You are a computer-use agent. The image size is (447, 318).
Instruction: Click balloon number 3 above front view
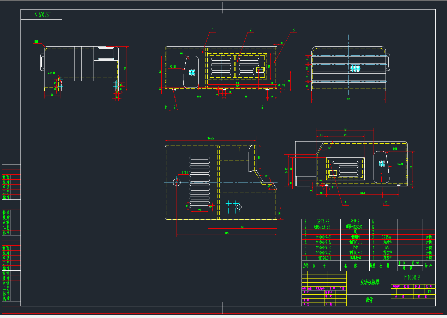293,30
